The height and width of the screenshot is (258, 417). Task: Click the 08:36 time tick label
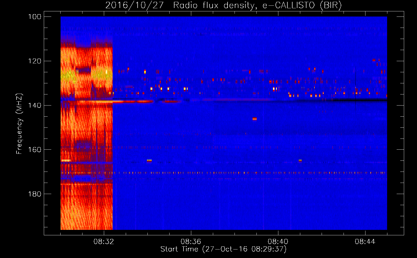191,242
